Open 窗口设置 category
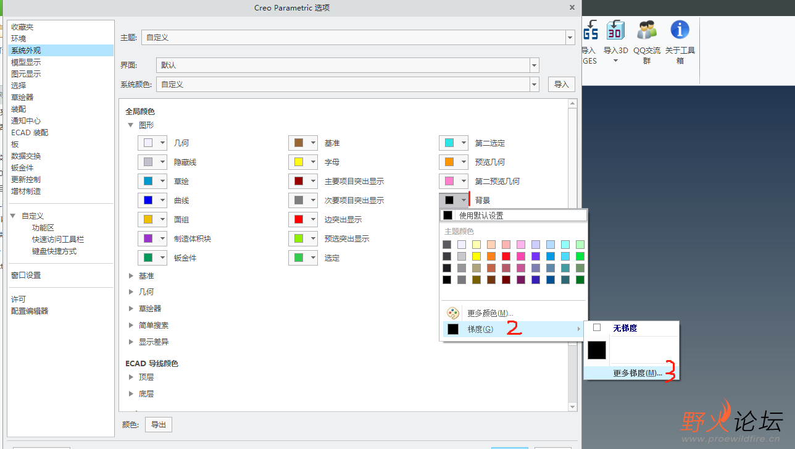The width and height of the screenshot is (795, 449). 26,275
